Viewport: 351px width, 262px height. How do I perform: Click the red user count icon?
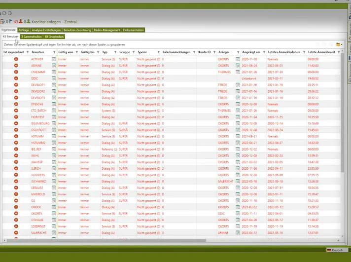pyautogui.click(x=21, y=22)
